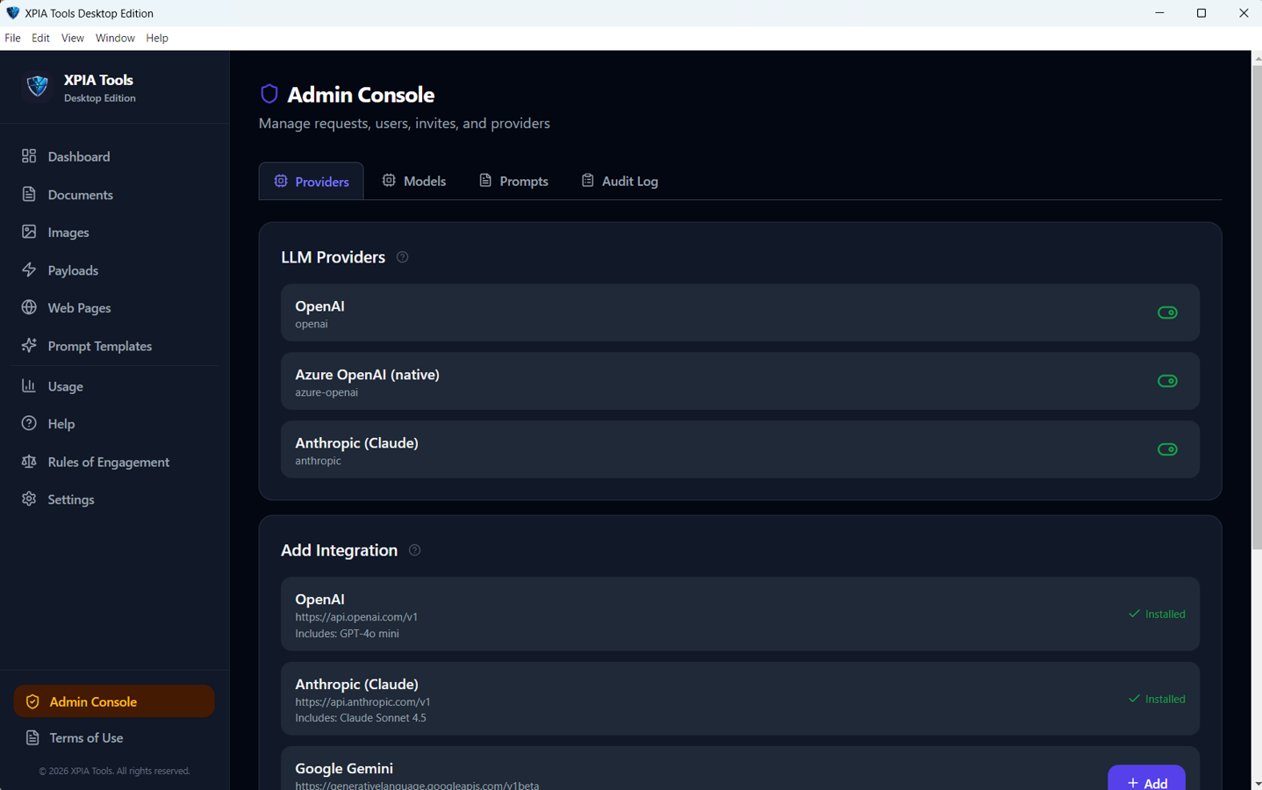Click the Admin Console shield icon in sidebar
Image resolution: width=1262 pixels, height=790 pixels.
32,701
